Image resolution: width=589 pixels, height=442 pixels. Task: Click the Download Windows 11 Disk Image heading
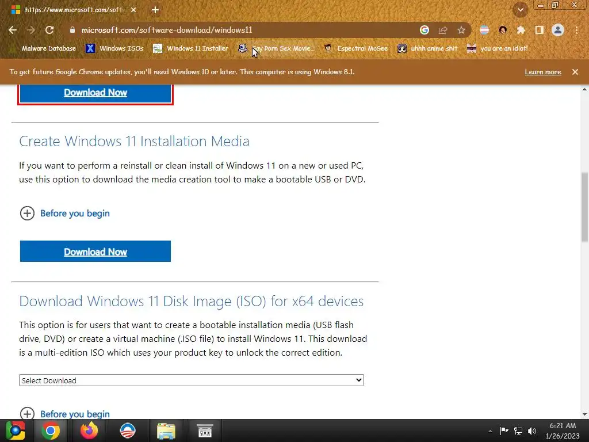pos(191,302)
